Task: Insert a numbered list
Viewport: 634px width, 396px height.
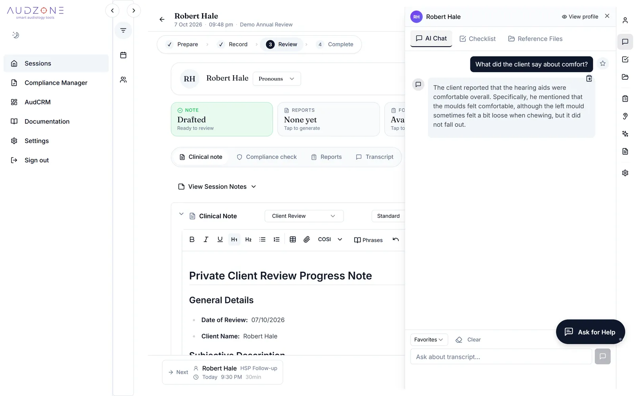Action: coord(277,240)
